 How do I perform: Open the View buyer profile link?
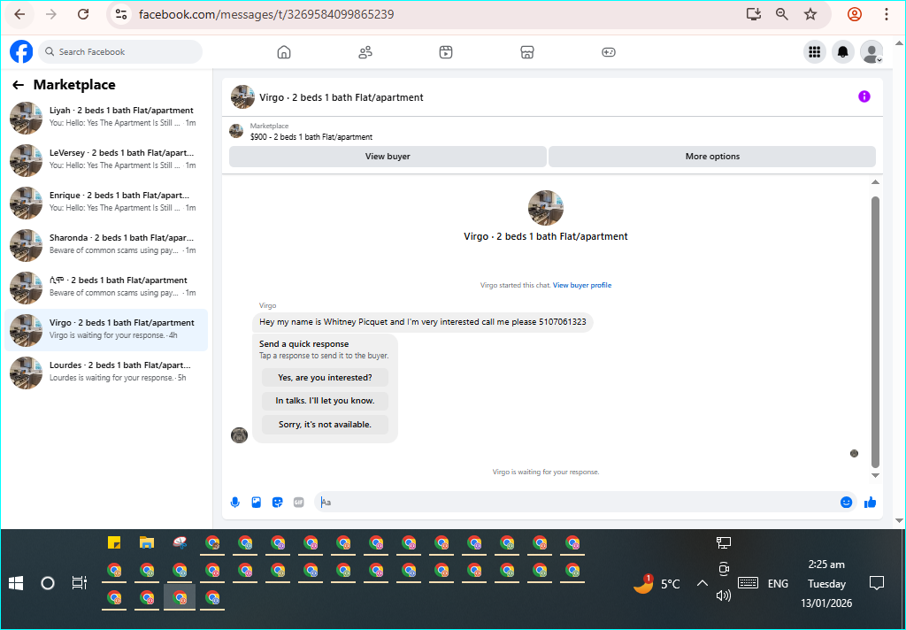coord(582,285)
